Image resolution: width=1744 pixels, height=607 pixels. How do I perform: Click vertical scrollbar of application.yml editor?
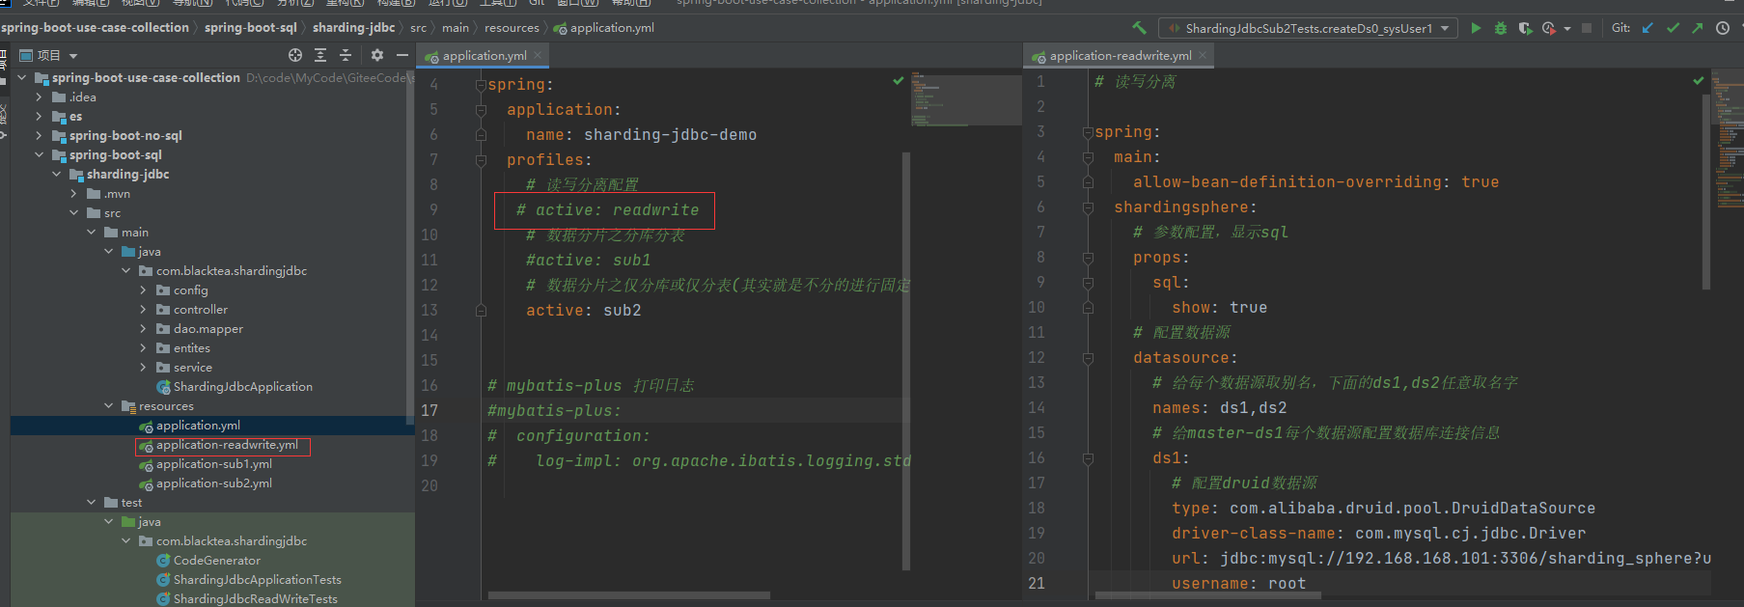pos(906,360)
